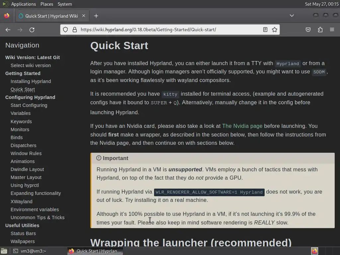Click Wrapping the launcher (recommended) heading
The height and width of the screenshot is (255, 340).
[191, 242]
